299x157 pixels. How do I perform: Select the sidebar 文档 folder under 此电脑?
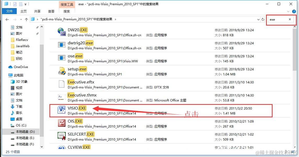click(x=16, y=100)
